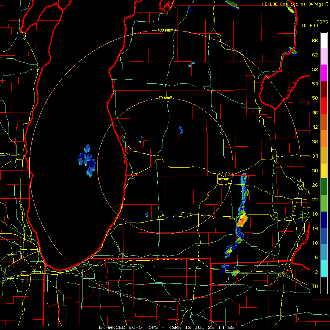Click the light orange legend band
This screenshot has height=330, width=330.
pyautogui.click(x=324, y=139)
